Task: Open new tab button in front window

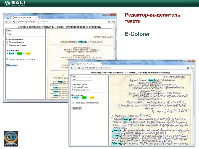Action: click(x=104, y=64)
